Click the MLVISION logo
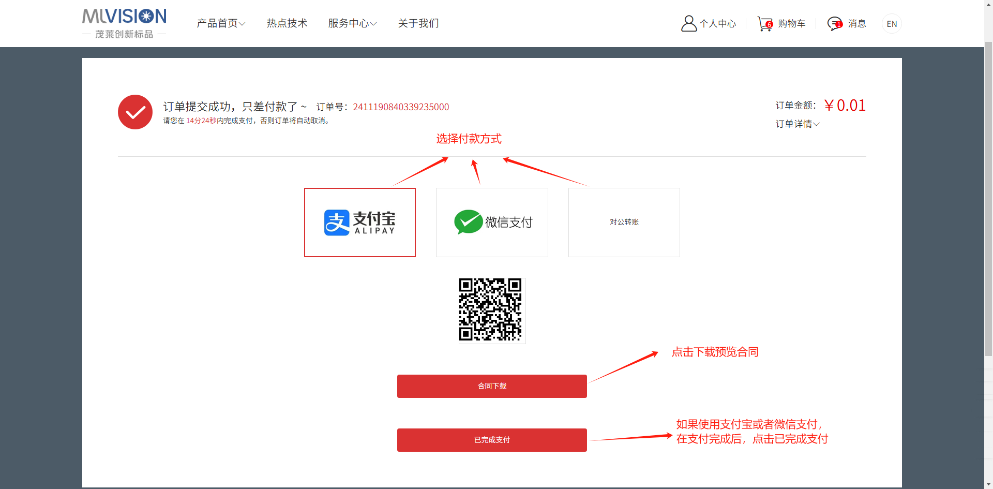The height and width of the screenshot is (489, 993). [x=124, y=23]
